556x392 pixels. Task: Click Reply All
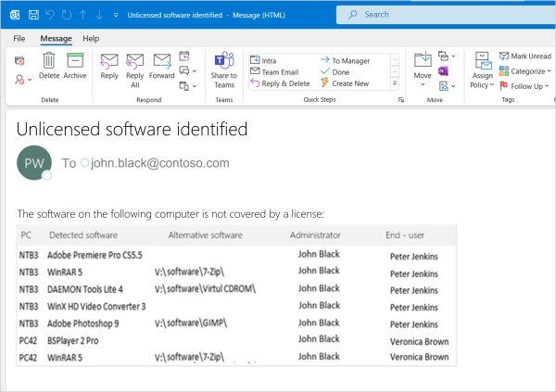click(134, 70)
